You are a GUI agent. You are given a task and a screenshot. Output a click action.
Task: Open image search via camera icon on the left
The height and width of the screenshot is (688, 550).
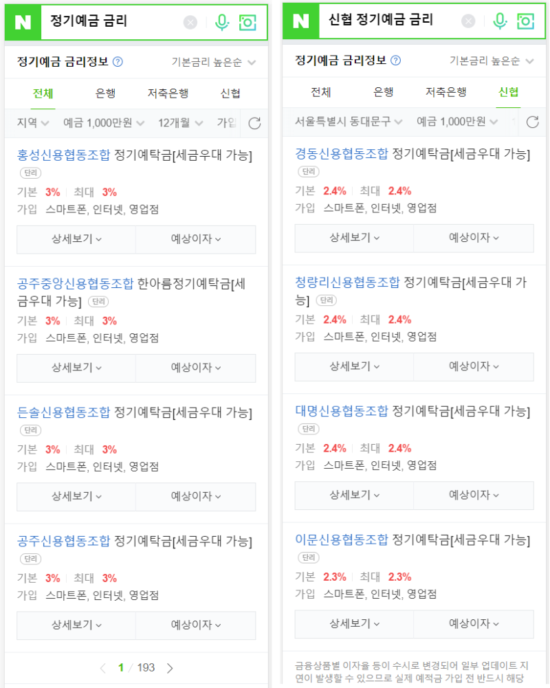click(x=248, y=22)
